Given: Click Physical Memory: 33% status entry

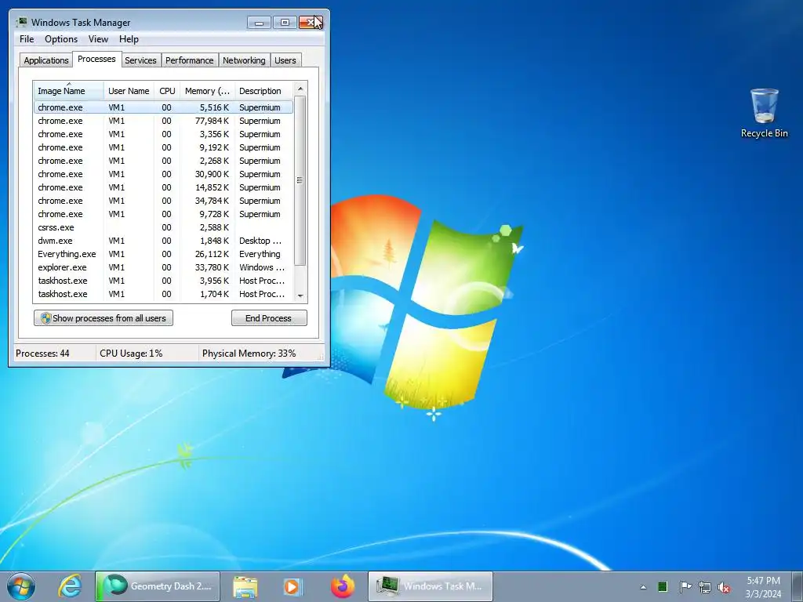Looking at the screenshot, I should point(249,354).
